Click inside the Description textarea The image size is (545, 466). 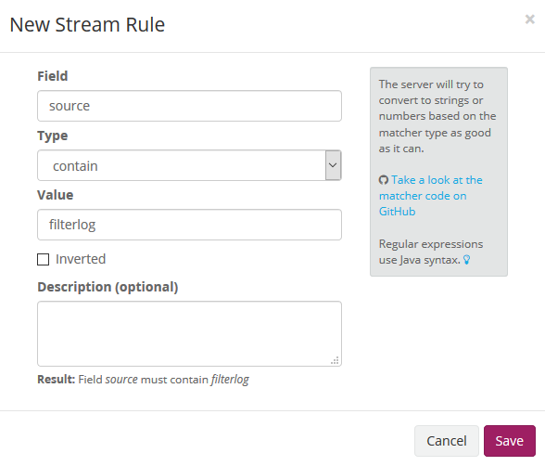[x=189, y=334]
